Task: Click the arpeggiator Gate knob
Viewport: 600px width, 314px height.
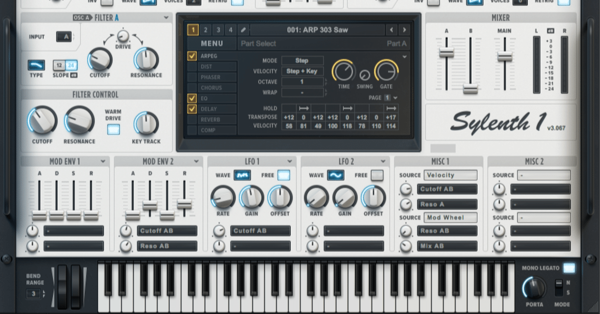Action: point(386,71)
